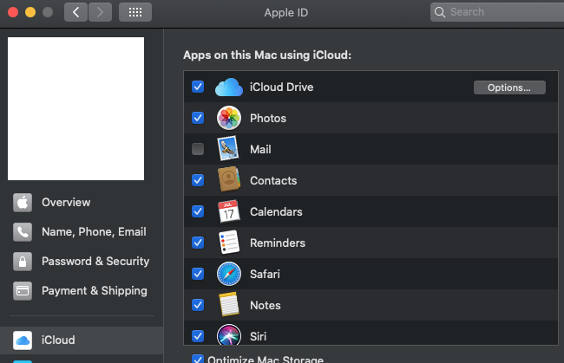Click the Search field

pyautogui.click(x=497, y=12)
